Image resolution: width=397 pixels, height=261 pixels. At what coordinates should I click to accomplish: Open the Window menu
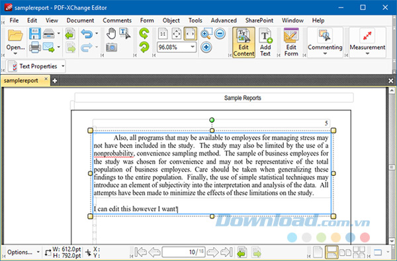[x=292, y=21]
